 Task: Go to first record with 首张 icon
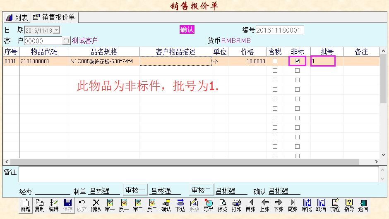tap(250, 205)
